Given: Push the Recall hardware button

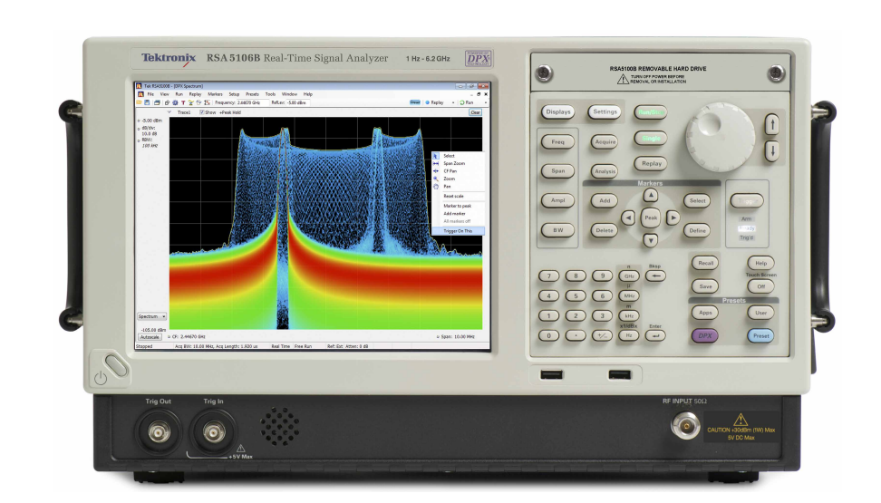Looking at the screenshot, I should (705, 263).
